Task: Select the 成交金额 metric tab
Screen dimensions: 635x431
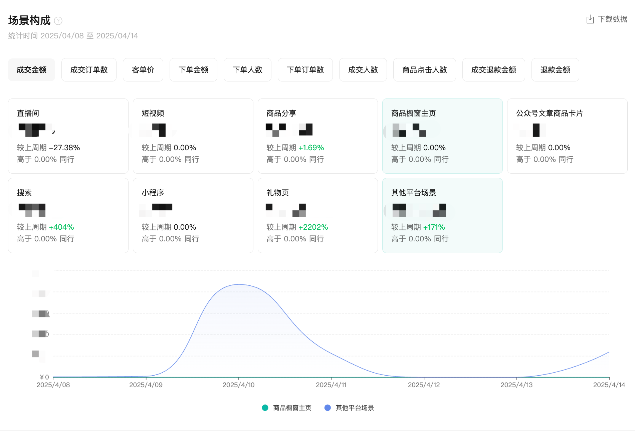Action: coord(31,70)
